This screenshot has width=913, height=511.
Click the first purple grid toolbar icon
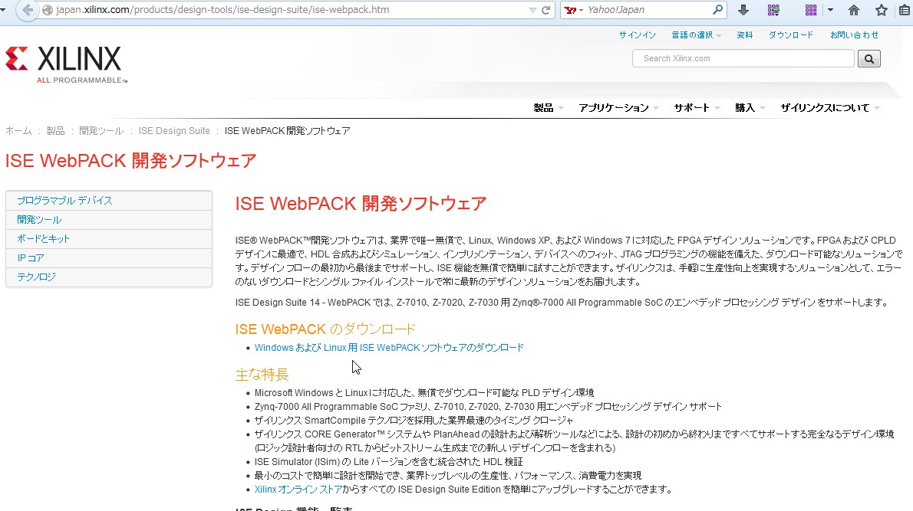coord(773,10)
